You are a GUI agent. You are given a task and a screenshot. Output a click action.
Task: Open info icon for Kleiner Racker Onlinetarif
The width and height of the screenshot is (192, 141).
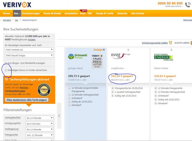tap(156, 96)
